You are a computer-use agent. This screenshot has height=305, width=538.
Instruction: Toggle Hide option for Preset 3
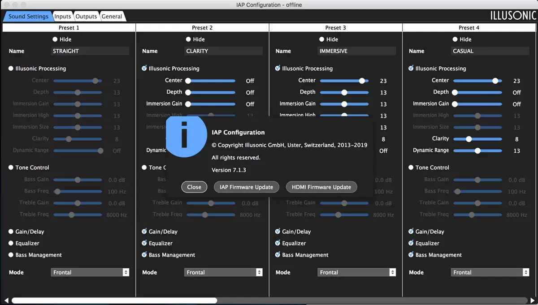coord(321,39)
